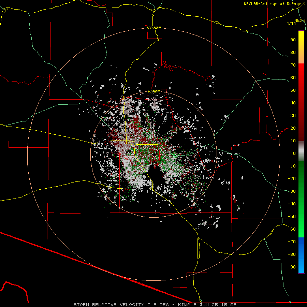Click the NEXLAB-College of DuPage credit text

(275, 4)
